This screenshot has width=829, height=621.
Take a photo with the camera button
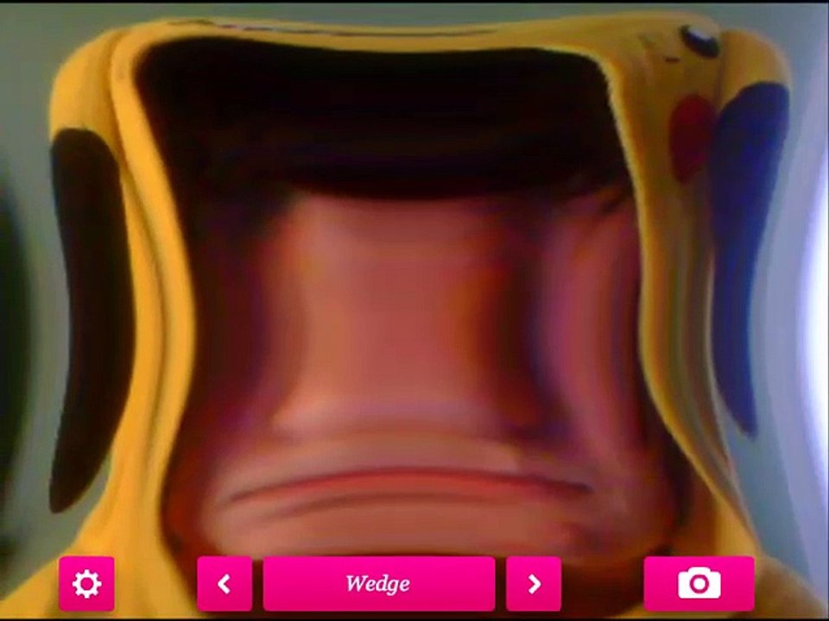[699, 584]
